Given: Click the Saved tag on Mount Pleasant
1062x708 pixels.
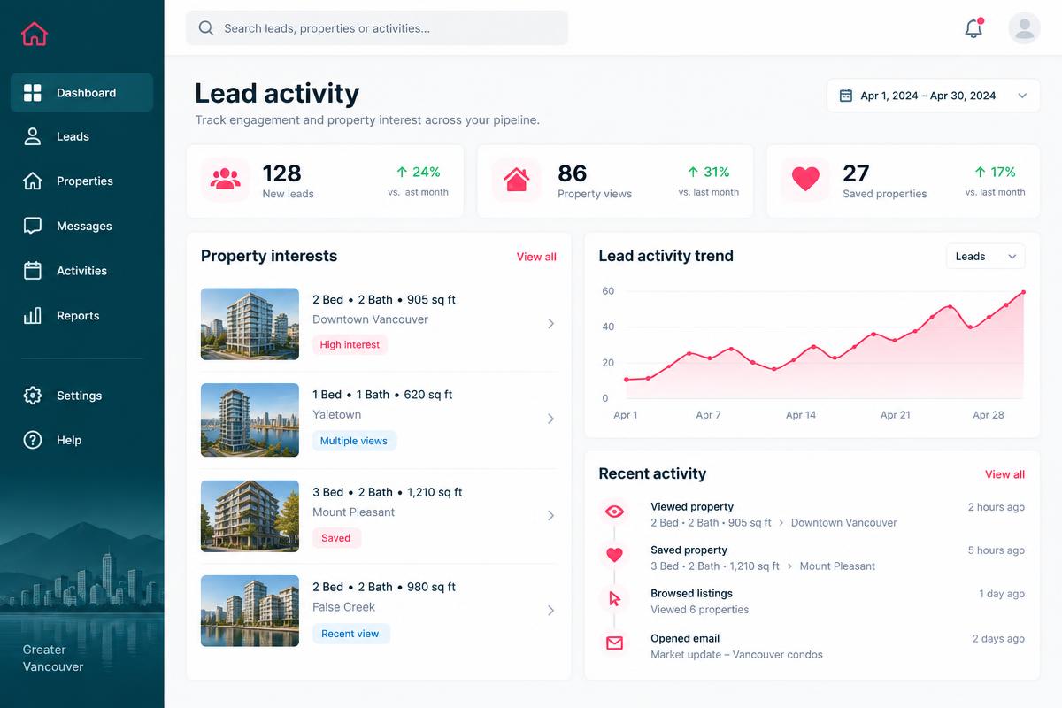Looking at the screenshot, I should (x=336, y=538).
